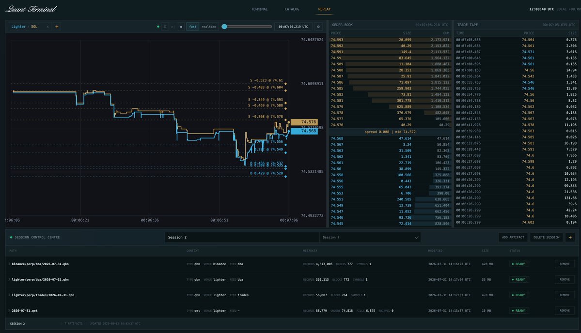Screen dimensions: 581x333
Task: Click the replay timestamp 00:07:06.219 UTC field
Action: (x=293, y=27)
